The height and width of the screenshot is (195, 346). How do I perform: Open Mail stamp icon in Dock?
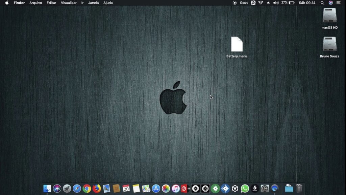(x=106, y=189)
